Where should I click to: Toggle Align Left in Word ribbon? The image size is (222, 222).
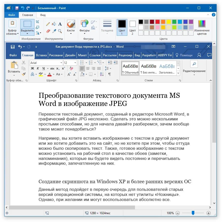pyautogui.click(x=82, y=68)
